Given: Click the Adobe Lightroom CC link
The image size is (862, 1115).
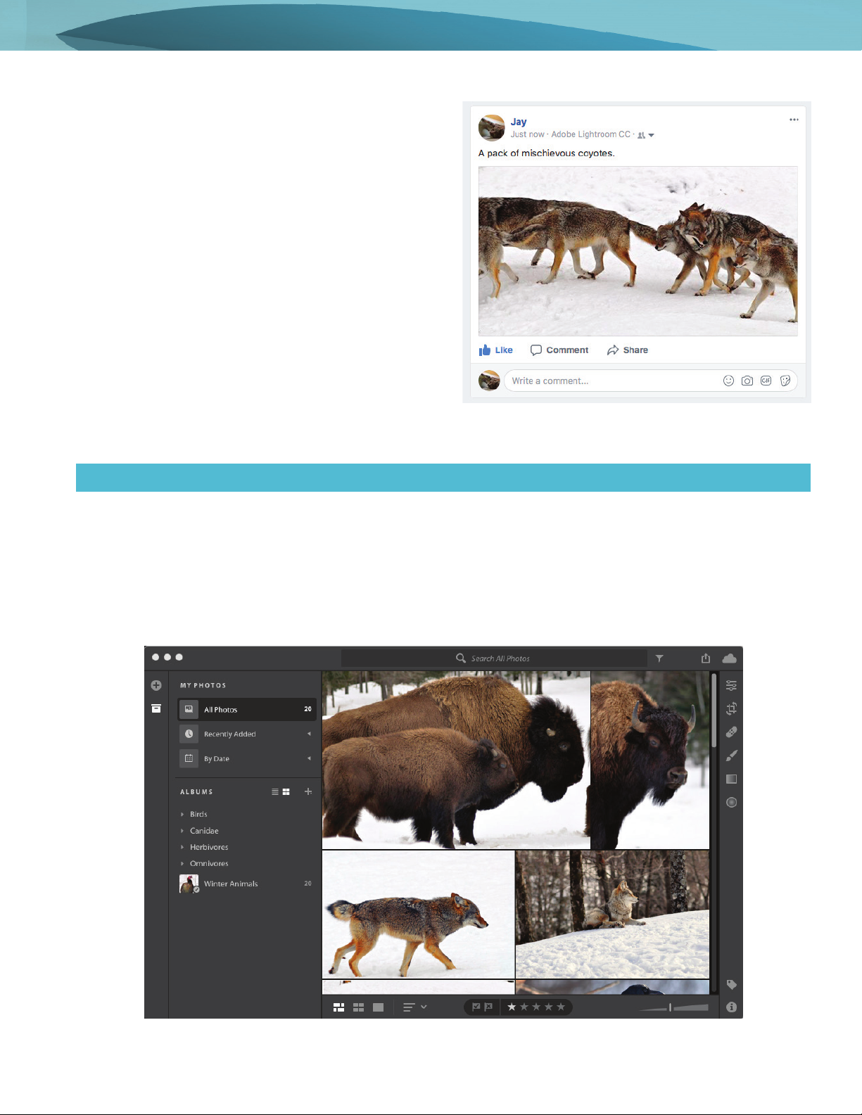Looking at the screenshot, I should pos(590,134).
